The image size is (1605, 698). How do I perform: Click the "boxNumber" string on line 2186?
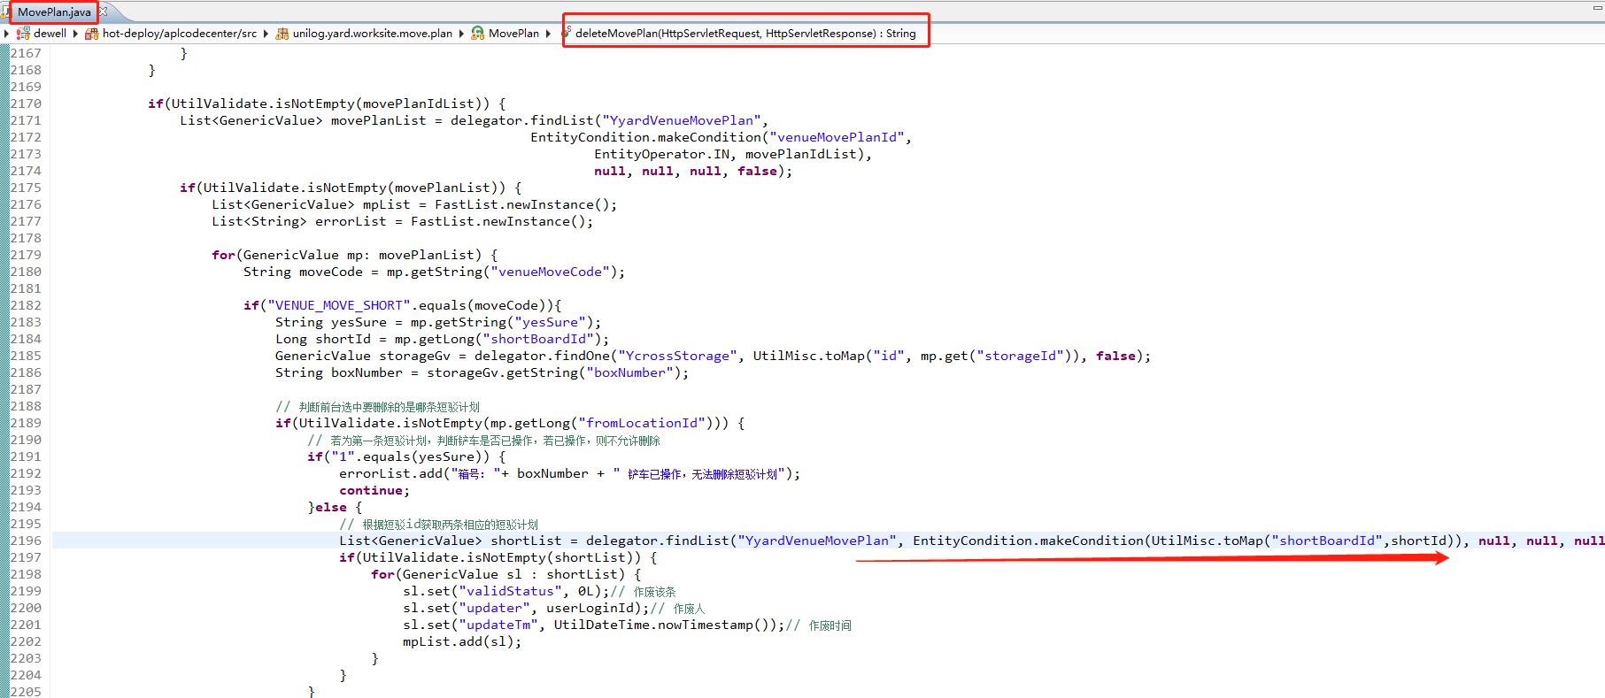(x=629, y=372)
